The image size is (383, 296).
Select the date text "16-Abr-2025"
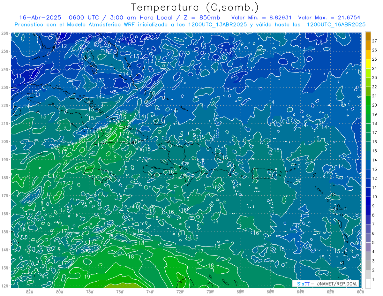point(40,18)
